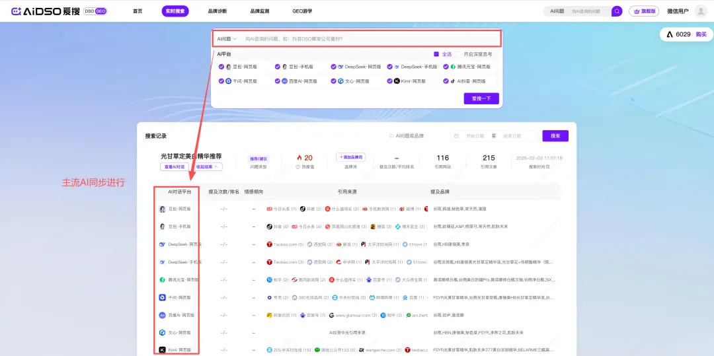
Task: Click the 添加品牌词 button
Action: click(350, 157)
